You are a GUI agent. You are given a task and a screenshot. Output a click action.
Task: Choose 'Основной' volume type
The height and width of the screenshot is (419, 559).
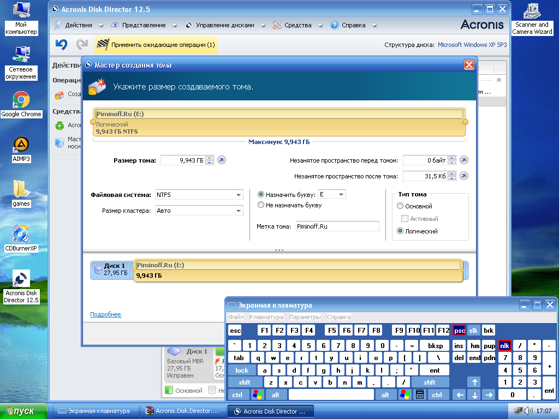point(401,206)
